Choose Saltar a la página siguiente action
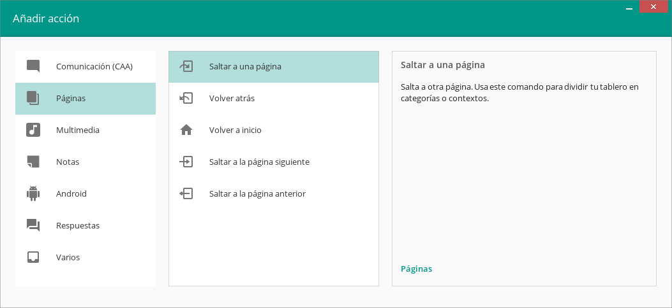672x308 pixels. [274, 162]
